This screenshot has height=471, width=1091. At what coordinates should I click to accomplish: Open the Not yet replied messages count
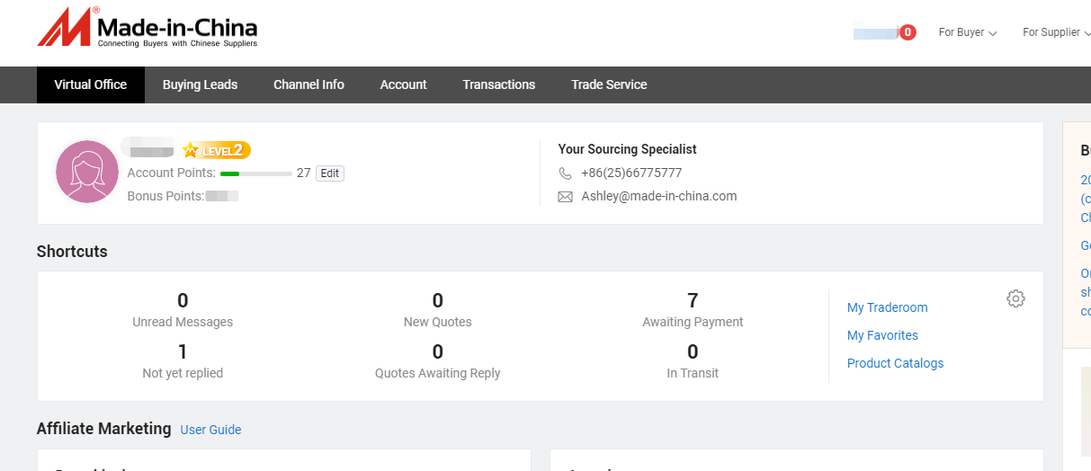pos(183,351)
